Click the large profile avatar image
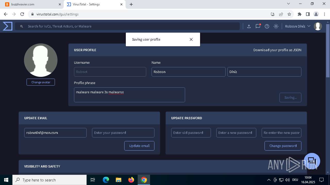The image size is (330, 185). [41, 60]
